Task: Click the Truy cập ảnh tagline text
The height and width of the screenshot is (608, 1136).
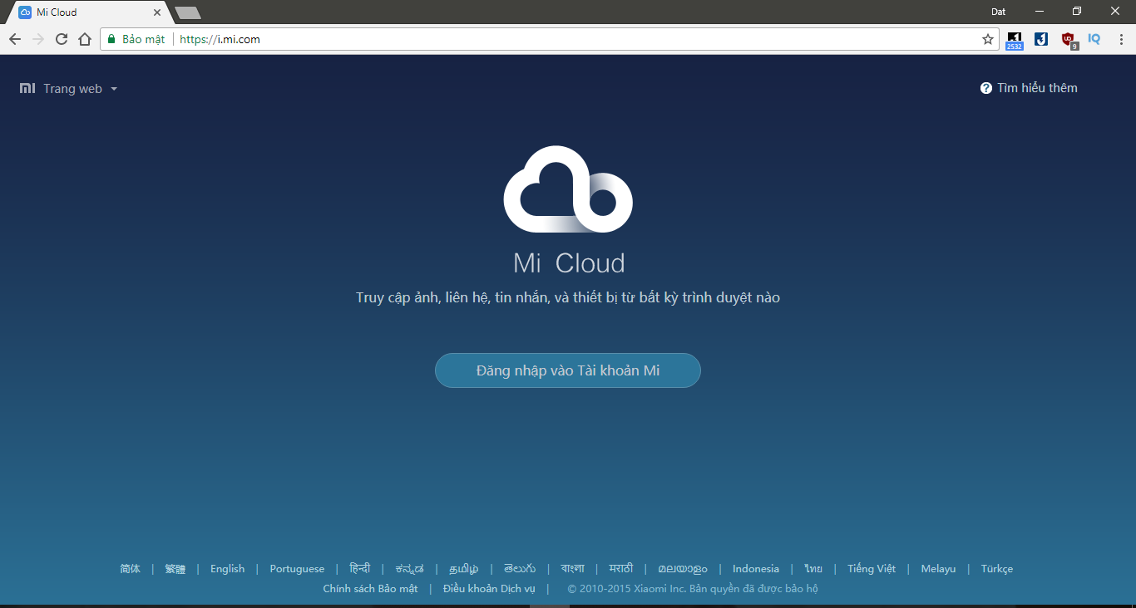Action: tap(568, 297)
